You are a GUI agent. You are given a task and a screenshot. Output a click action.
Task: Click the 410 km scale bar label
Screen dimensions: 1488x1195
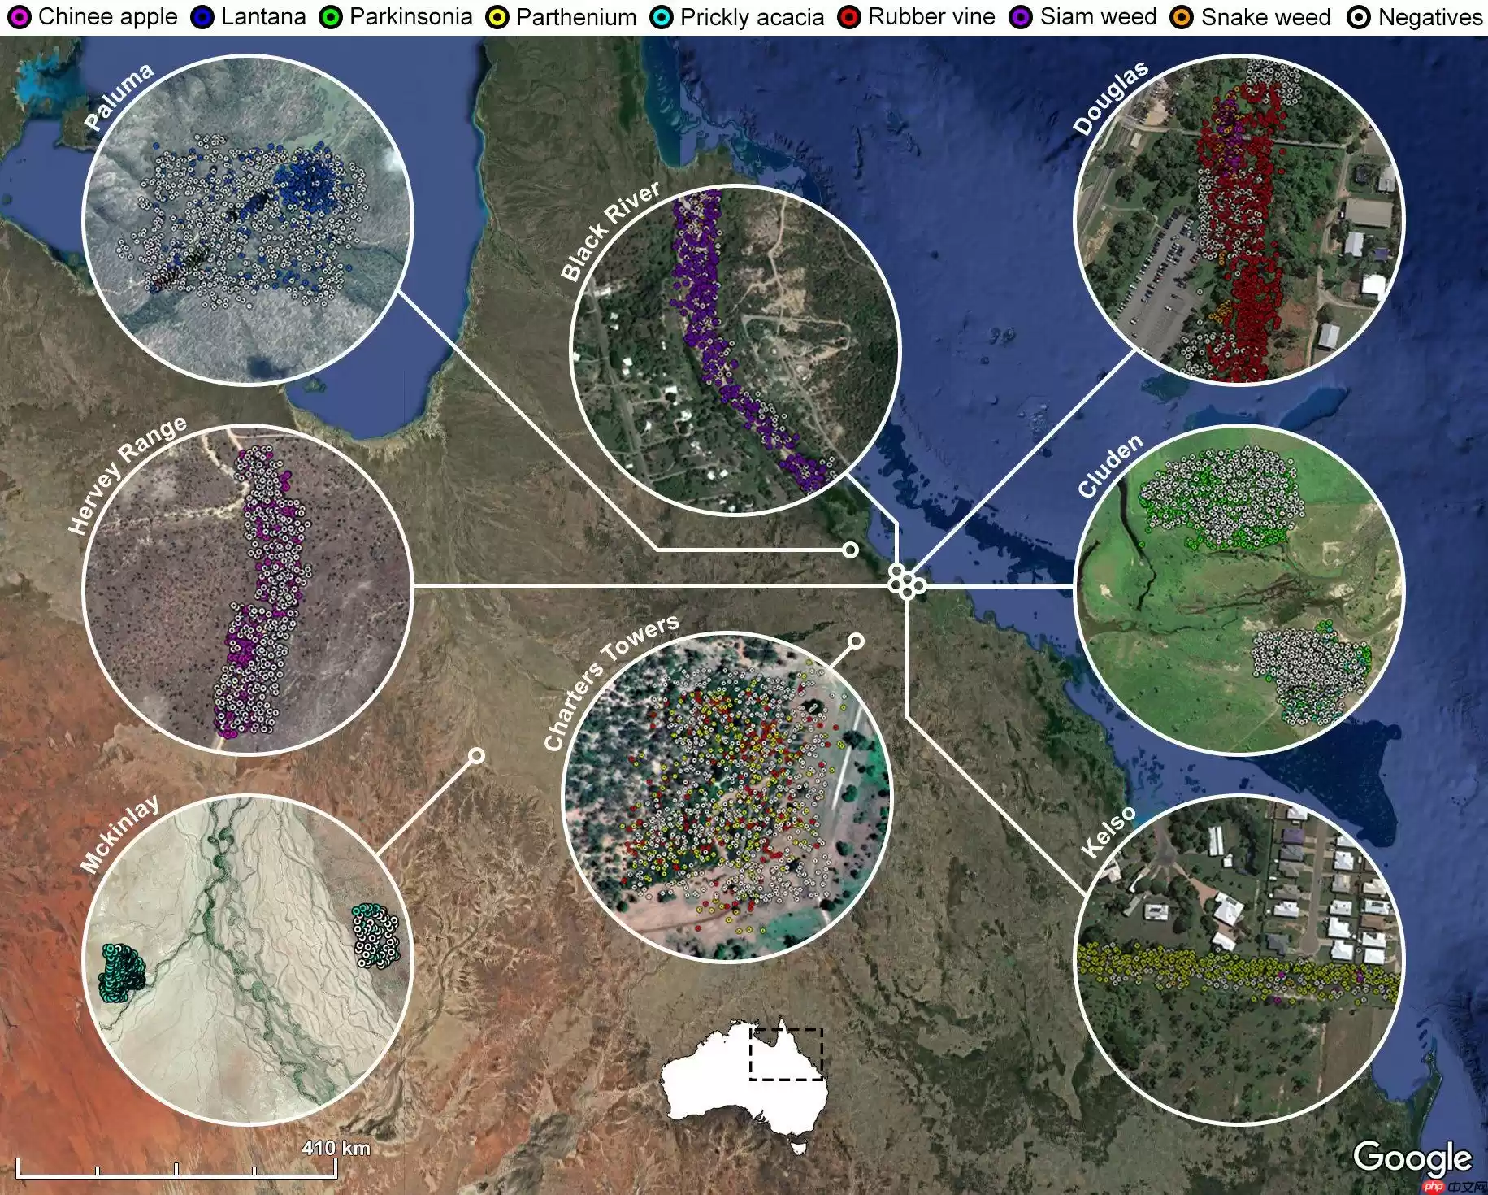pos(336,1148)
